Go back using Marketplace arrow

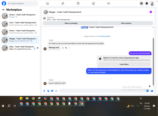coord(3,10)
